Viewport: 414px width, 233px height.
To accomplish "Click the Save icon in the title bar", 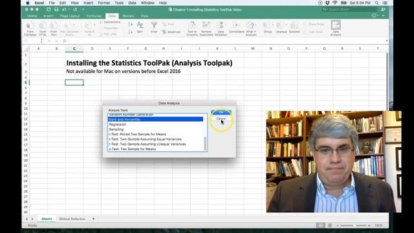I will [56, 10].
